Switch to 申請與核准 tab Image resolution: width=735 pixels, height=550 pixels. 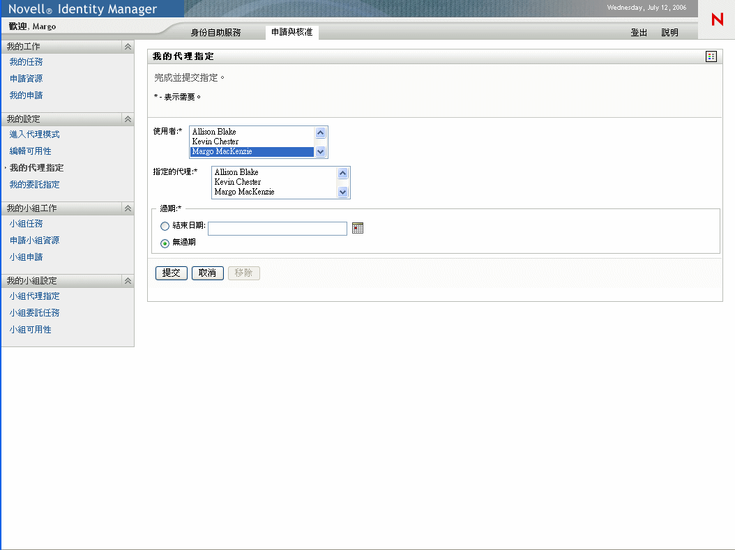(x=291, y=32)
